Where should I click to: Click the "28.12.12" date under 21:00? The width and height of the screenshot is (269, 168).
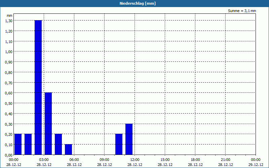point(225,165)
